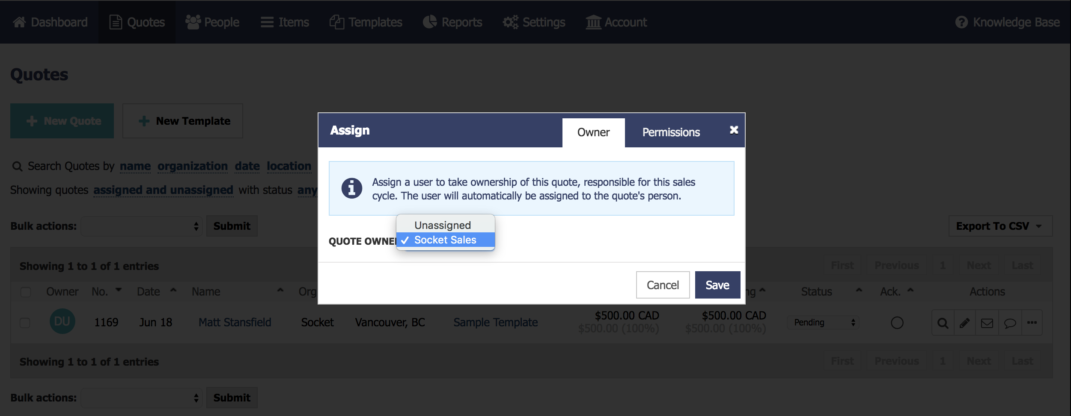The width and height of the screenshot is (1071, 416).
Task: Click the info icon in the Assign notice
Action: pos(352,188)
